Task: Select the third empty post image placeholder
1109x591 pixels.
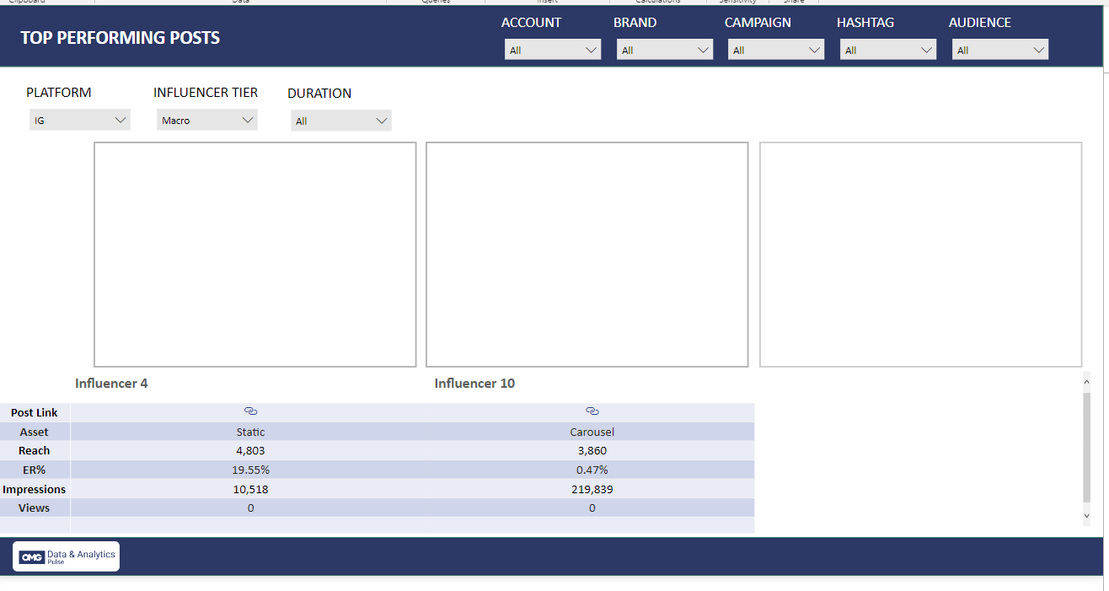Action: (921, 255)
